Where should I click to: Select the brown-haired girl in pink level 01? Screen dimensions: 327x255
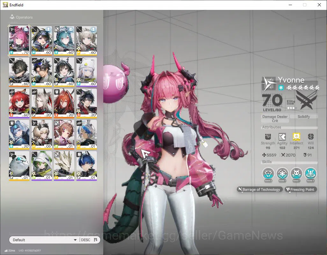[x=64, y=135]
